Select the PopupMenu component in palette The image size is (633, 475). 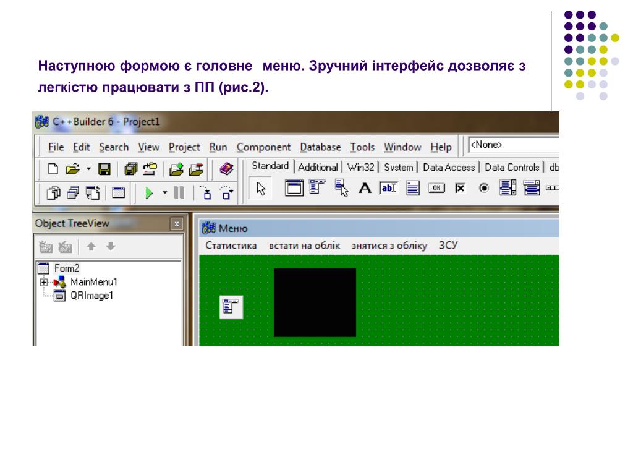pos(341,188)
